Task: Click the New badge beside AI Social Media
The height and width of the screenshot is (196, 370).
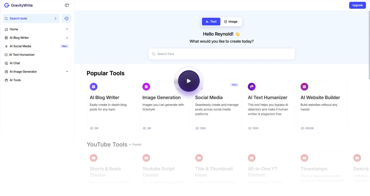Action: coord(64,46)
